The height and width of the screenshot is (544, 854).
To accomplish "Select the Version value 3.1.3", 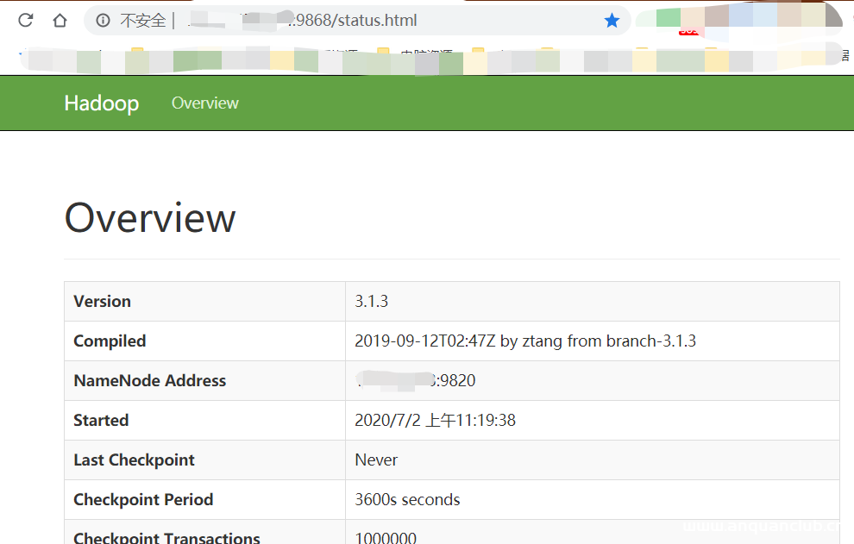I will 372,301.
